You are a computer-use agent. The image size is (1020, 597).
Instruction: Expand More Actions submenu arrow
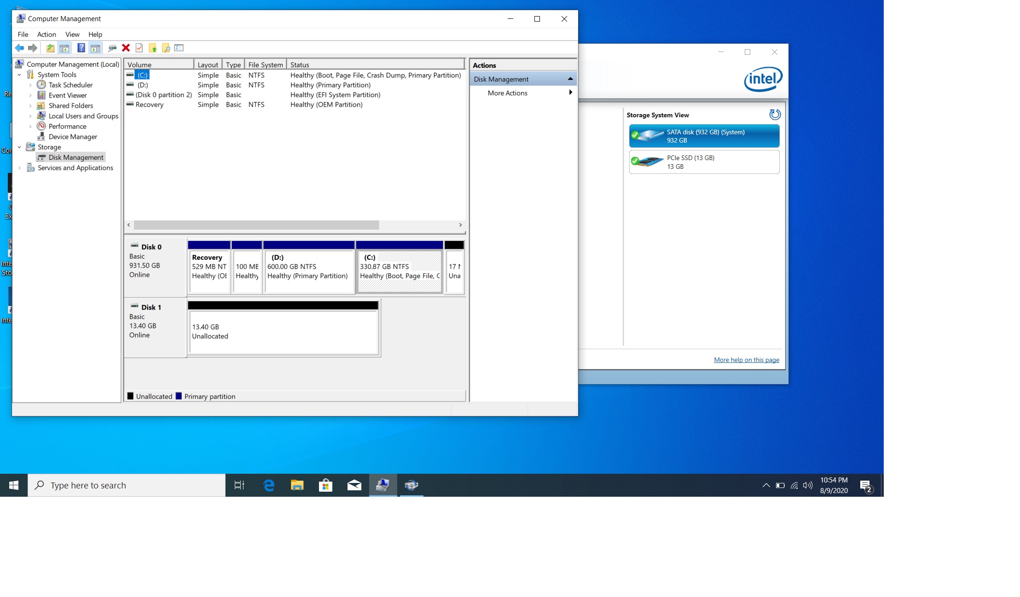(570, 93)
